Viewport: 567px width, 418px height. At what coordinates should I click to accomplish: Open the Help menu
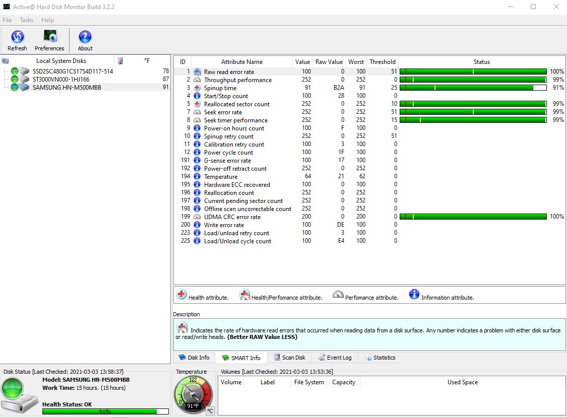click(x=47, y=20)
